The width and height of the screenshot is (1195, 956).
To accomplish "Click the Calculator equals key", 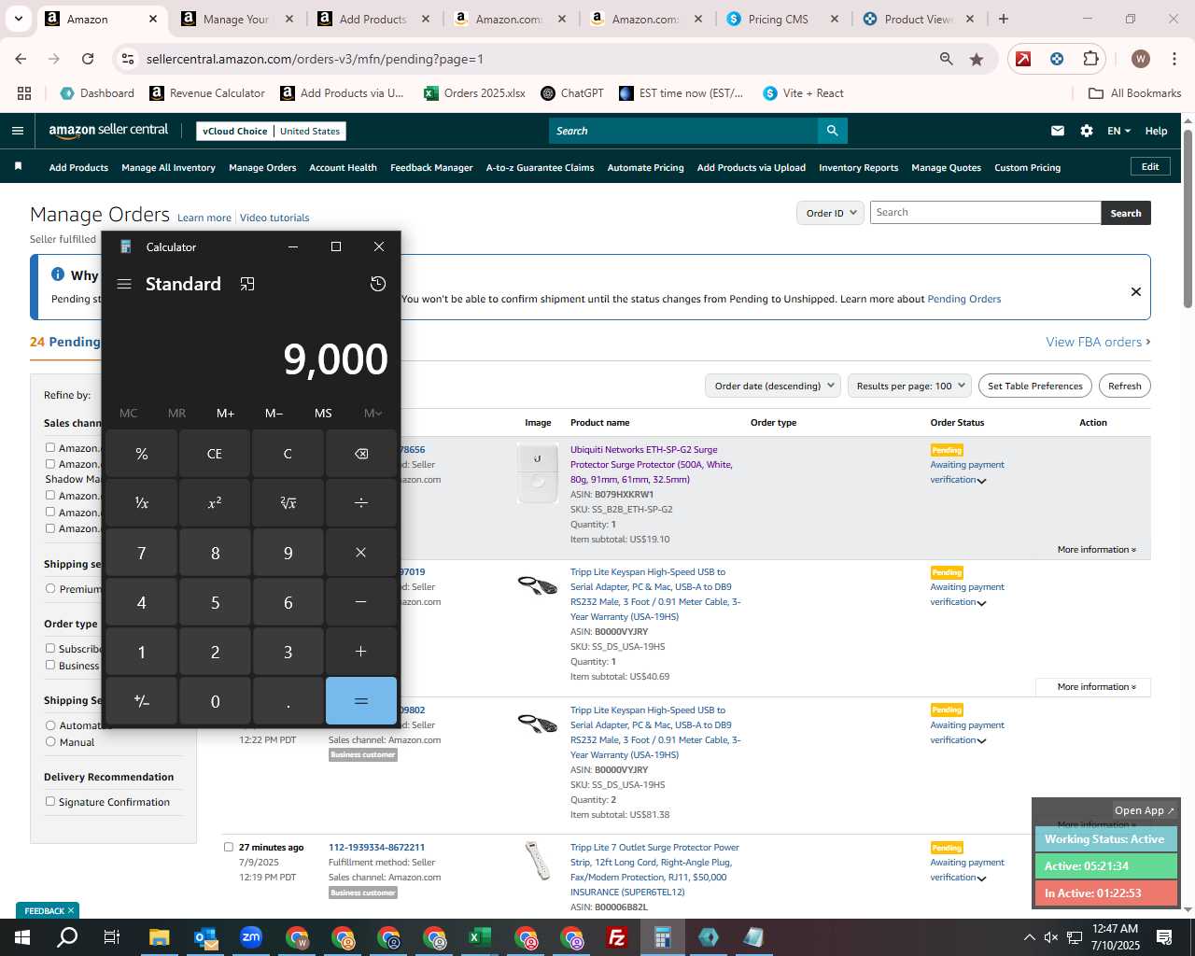I will click(x=361, y=701).
